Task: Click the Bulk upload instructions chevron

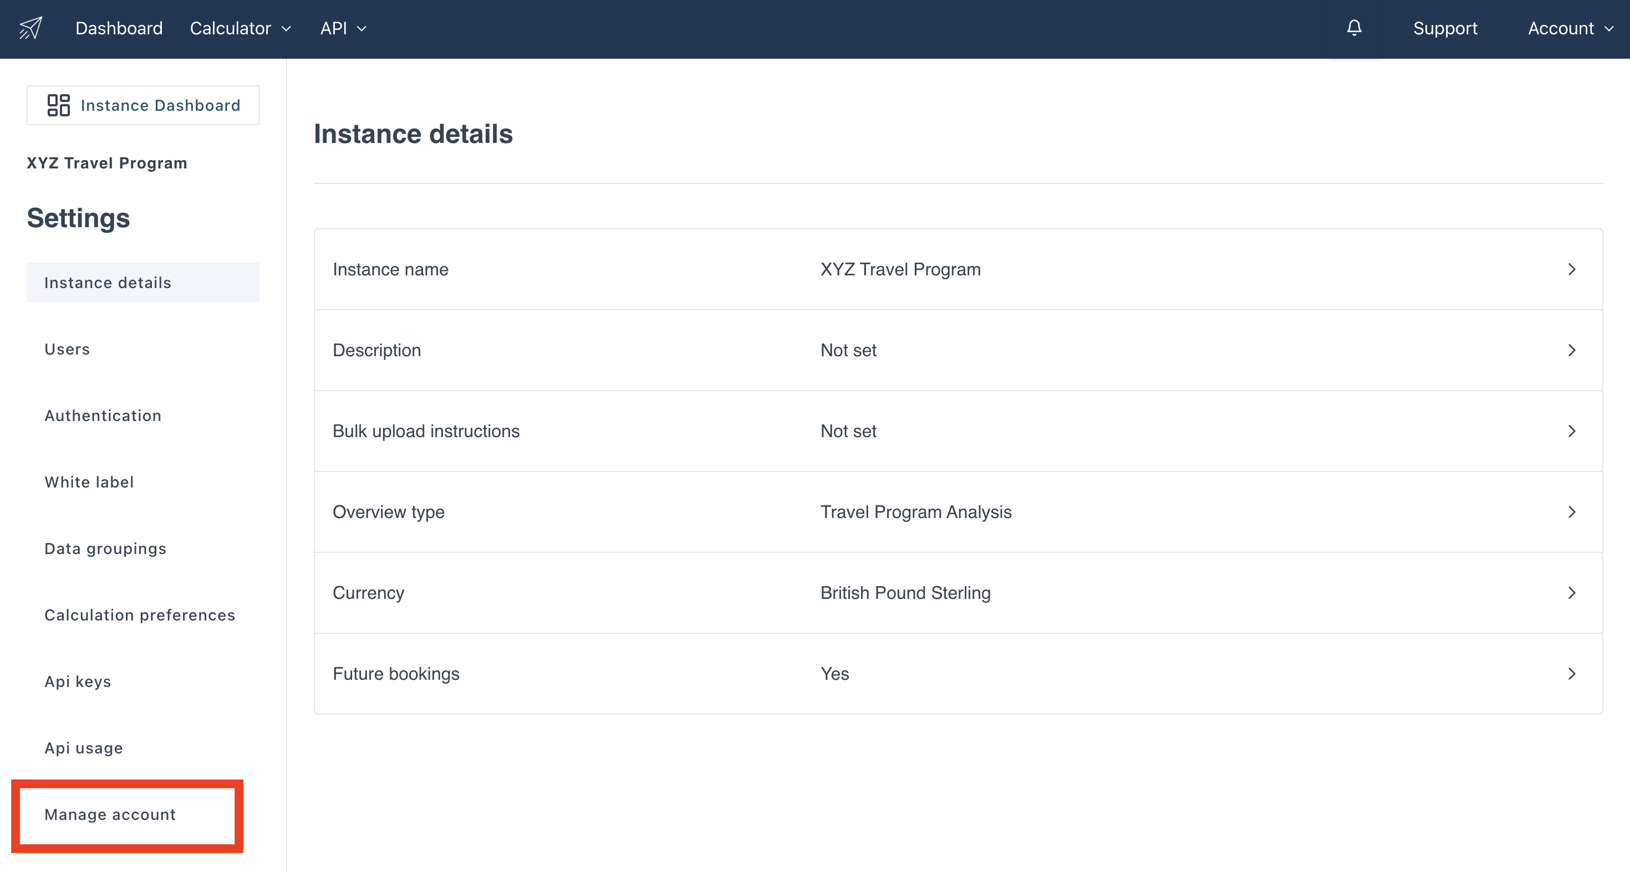Action: (x=1572, y=431)
